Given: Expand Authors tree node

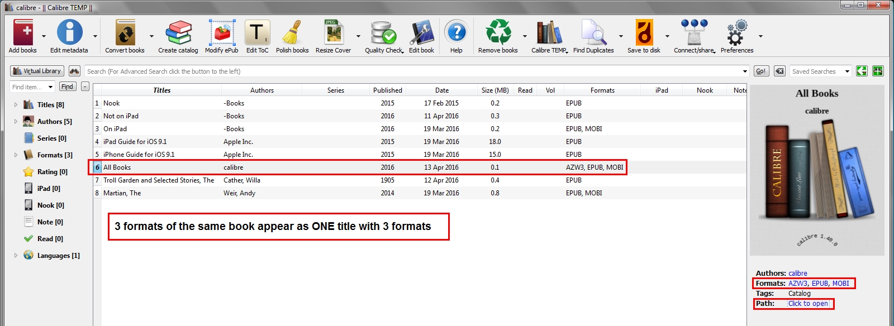Looking at the screenshot, I should (16, 121).
